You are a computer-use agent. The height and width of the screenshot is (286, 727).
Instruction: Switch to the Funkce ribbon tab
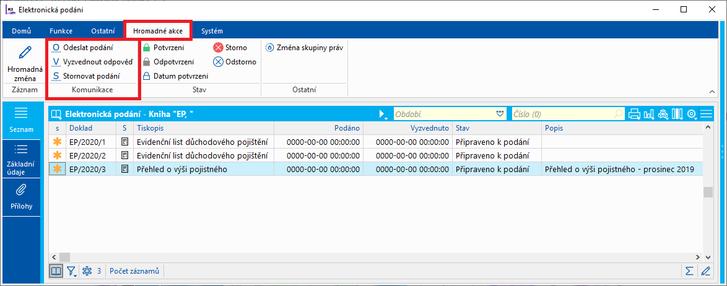61,31
